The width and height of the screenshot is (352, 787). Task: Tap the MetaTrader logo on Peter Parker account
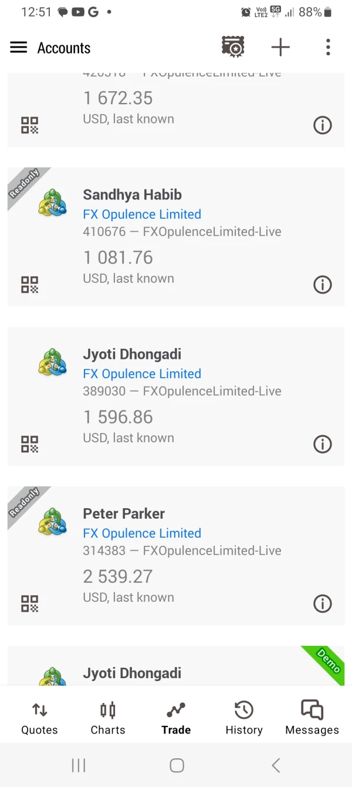52,521
